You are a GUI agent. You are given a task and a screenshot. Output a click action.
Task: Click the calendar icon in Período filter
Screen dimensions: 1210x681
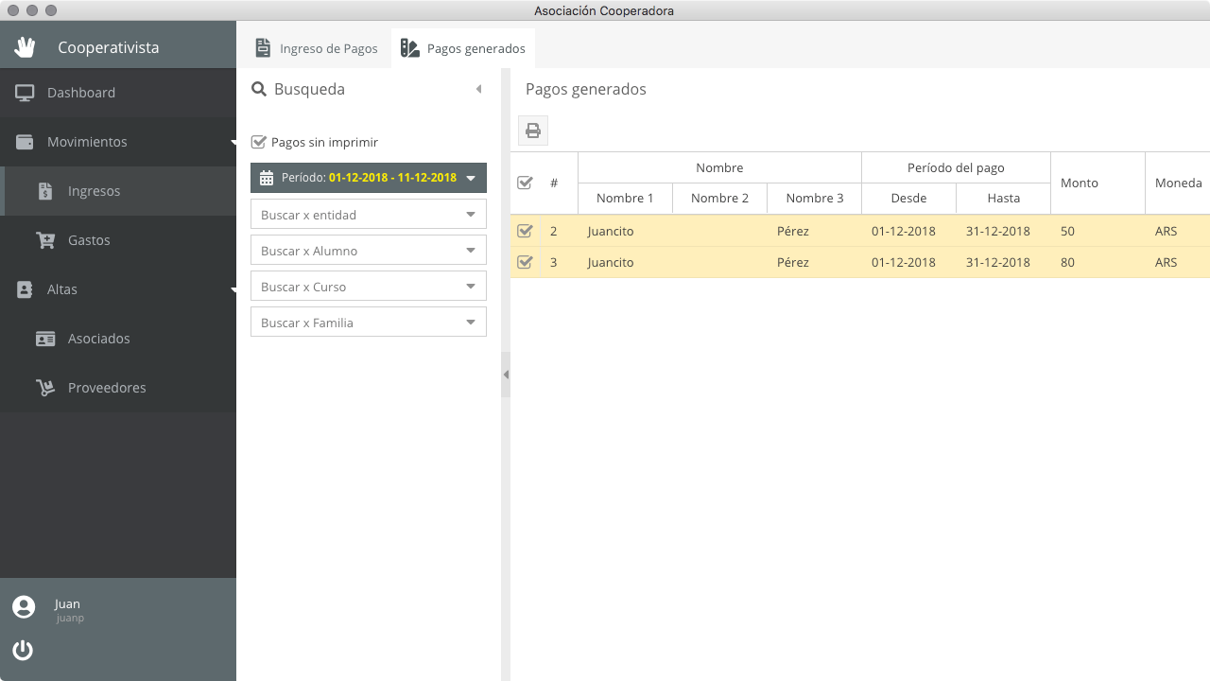pyautogui.click(x=266, y=178)
